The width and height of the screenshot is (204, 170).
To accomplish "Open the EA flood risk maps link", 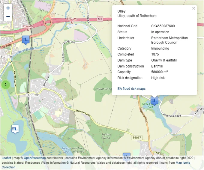I will coord(131,88).
